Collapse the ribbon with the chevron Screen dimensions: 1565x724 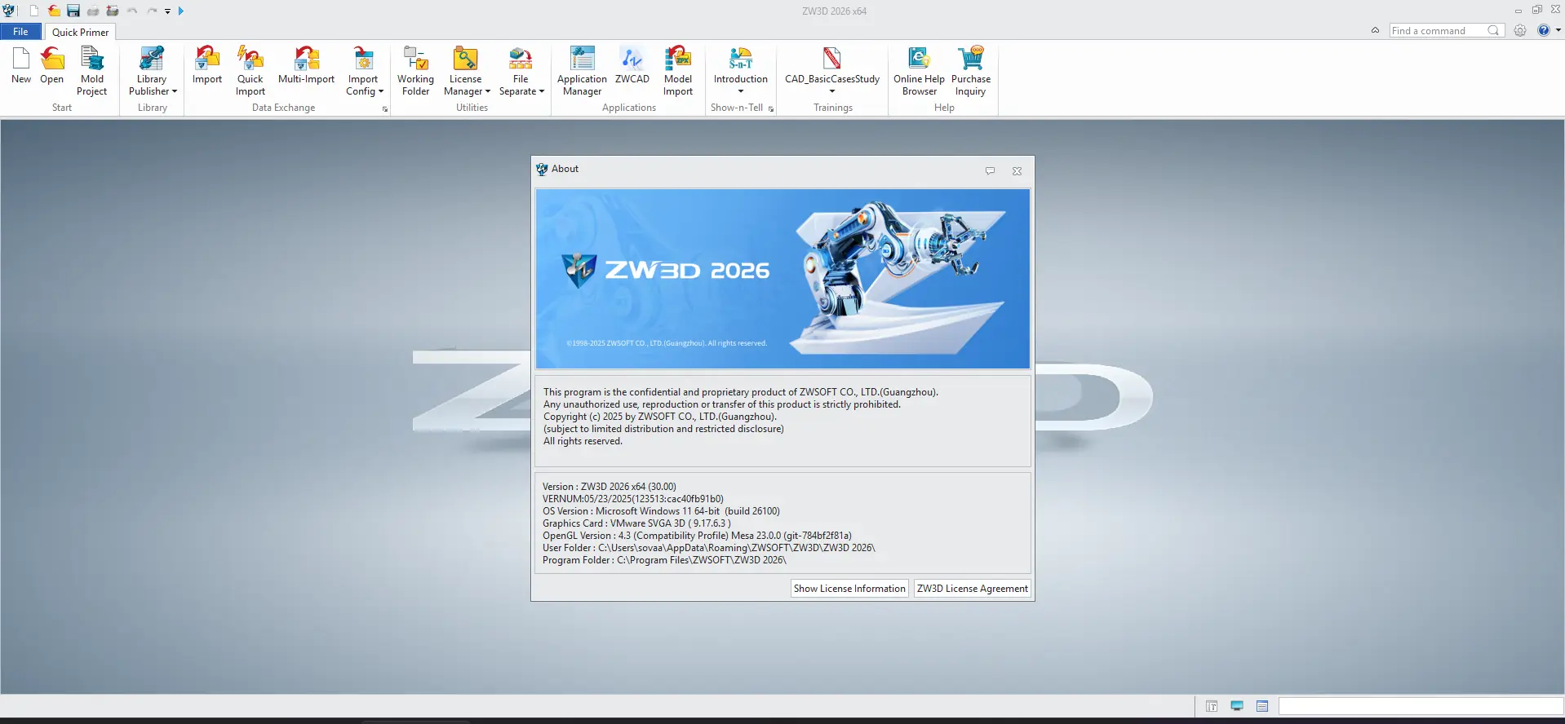(1375, 30)
